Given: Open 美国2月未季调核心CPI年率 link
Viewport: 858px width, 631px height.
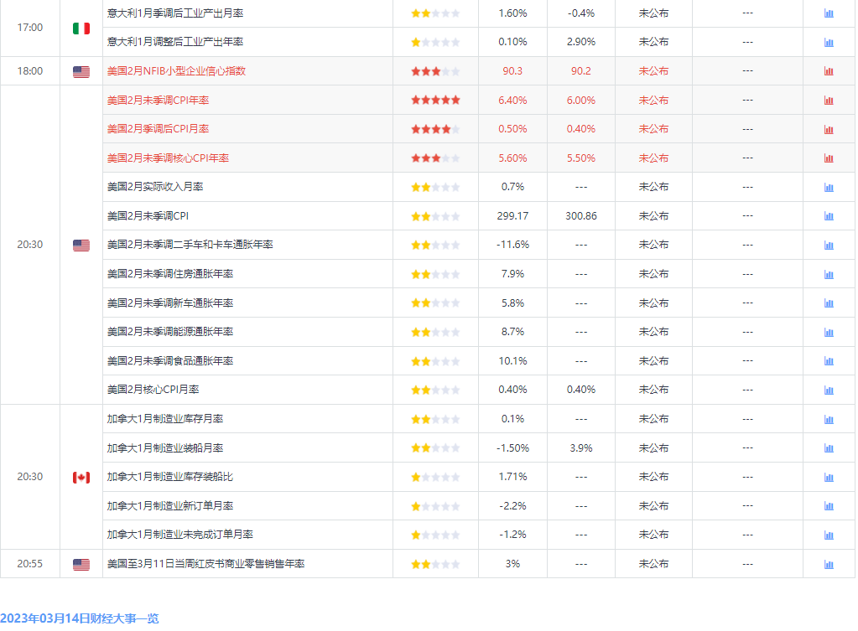Looking at the screenshot, I should [168, 158].
